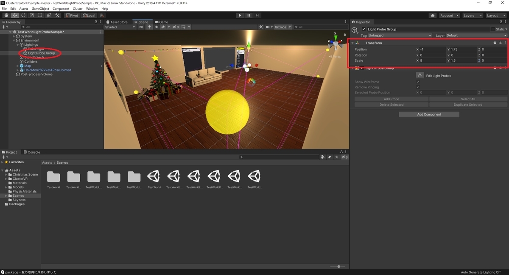This screenshot has height=275, width=509.
Task: Switch to the Console tab
Action: pyautogui.click(x=32, y=152)
